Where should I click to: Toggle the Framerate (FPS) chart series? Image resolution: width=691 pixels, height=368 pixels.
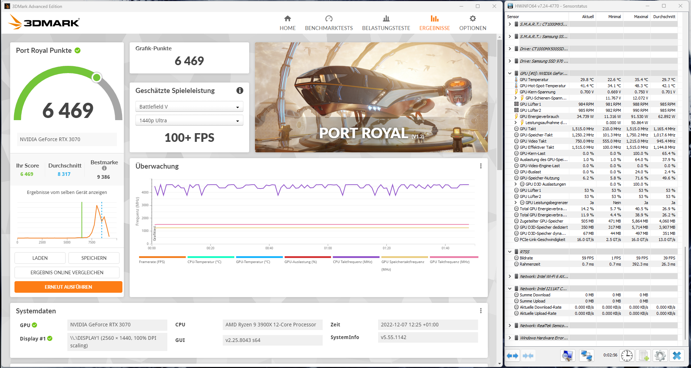tap(162, 260)
